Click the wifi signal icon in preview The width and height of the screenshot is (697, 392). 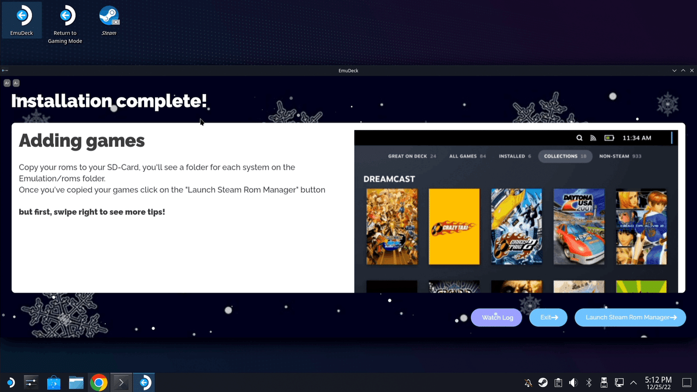tap(593, 138)
